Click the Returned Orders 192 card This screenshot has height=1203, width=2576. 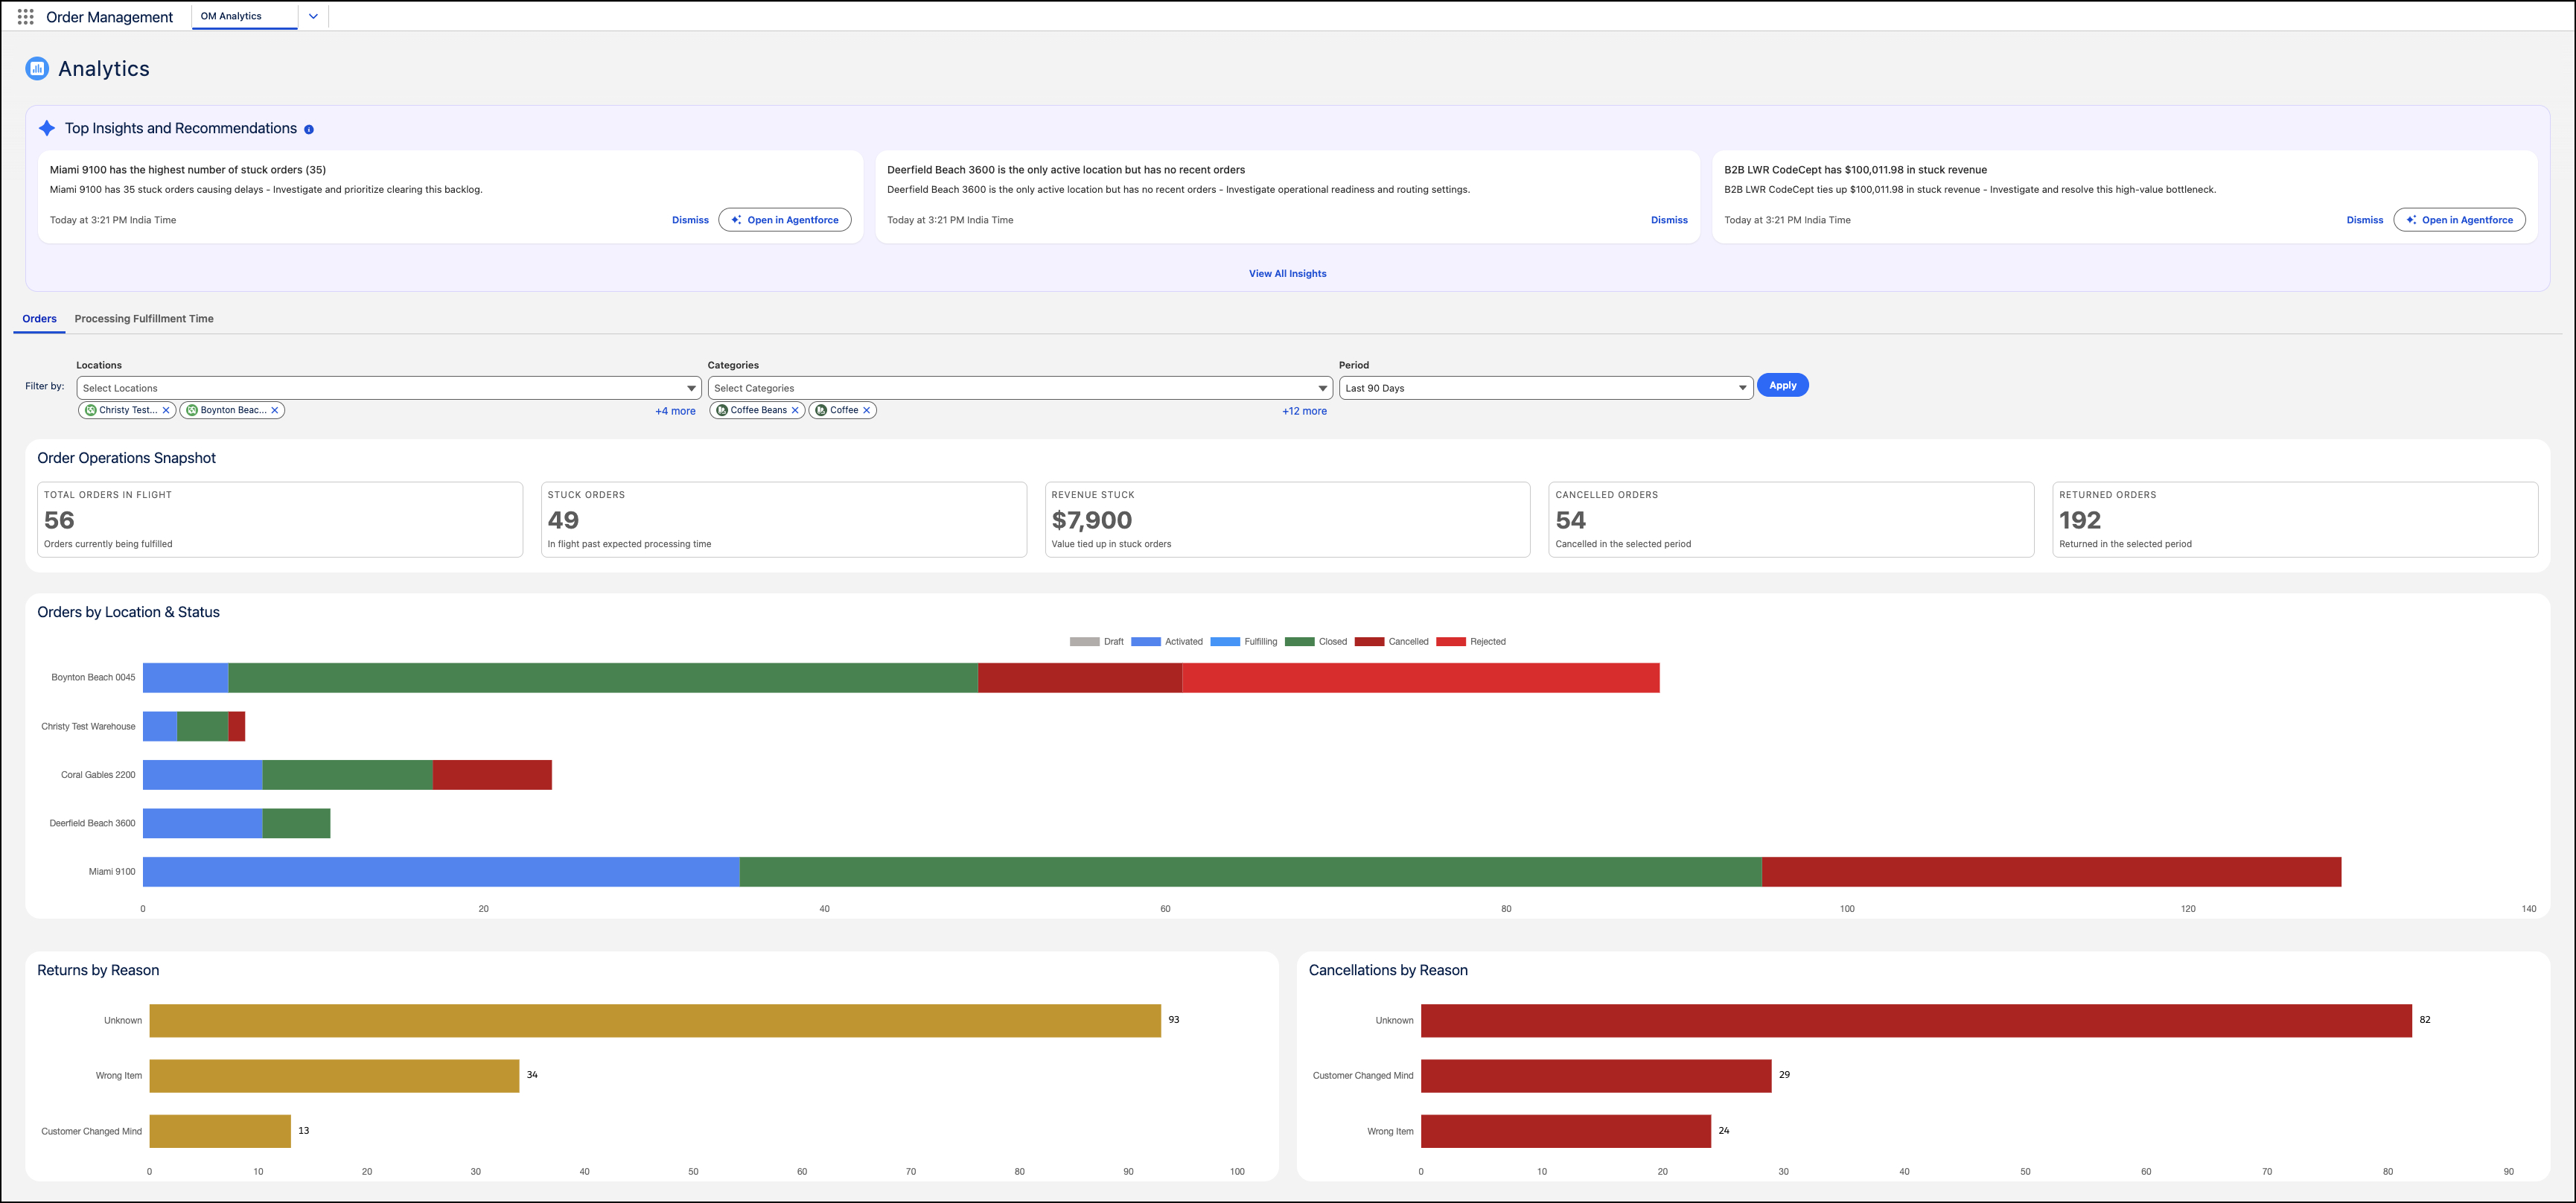pos(2295,520)
